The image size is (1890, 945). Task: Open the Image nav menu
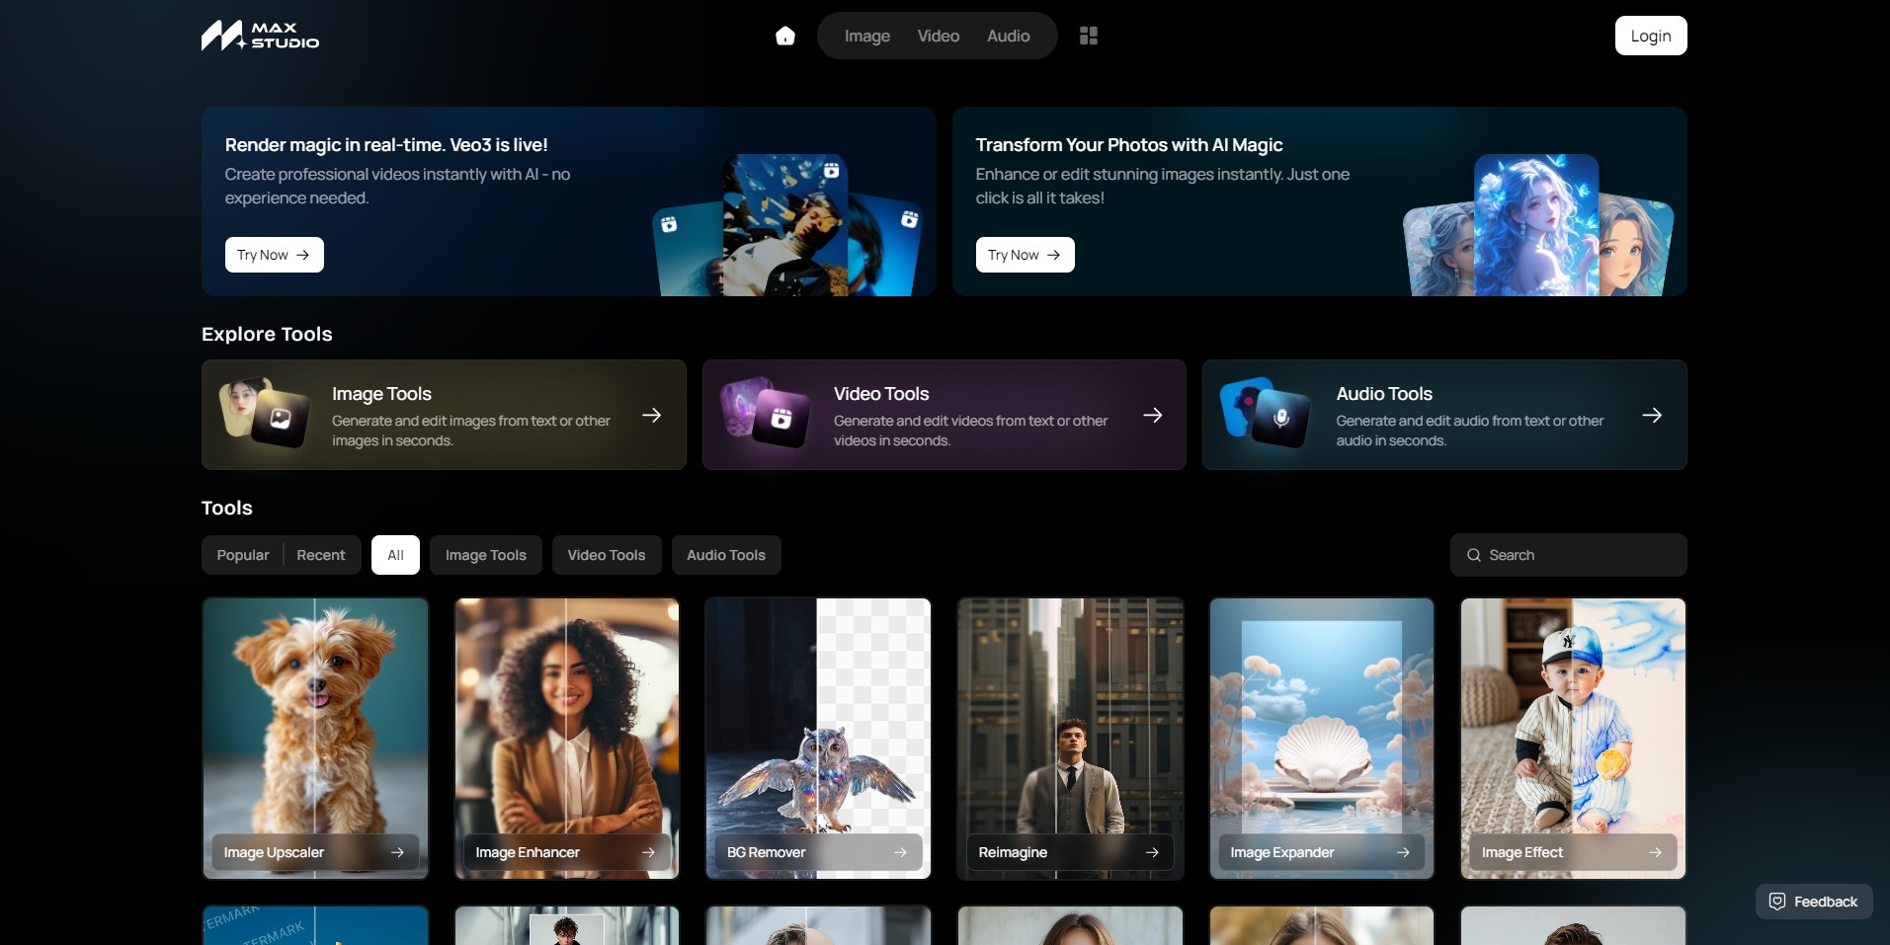pos(867,36)
